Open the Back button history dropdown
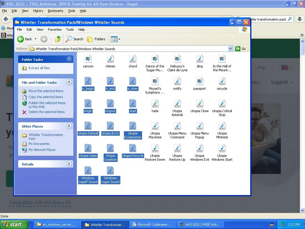Viewport: 305px width, 229px height. tap(36, 39)
